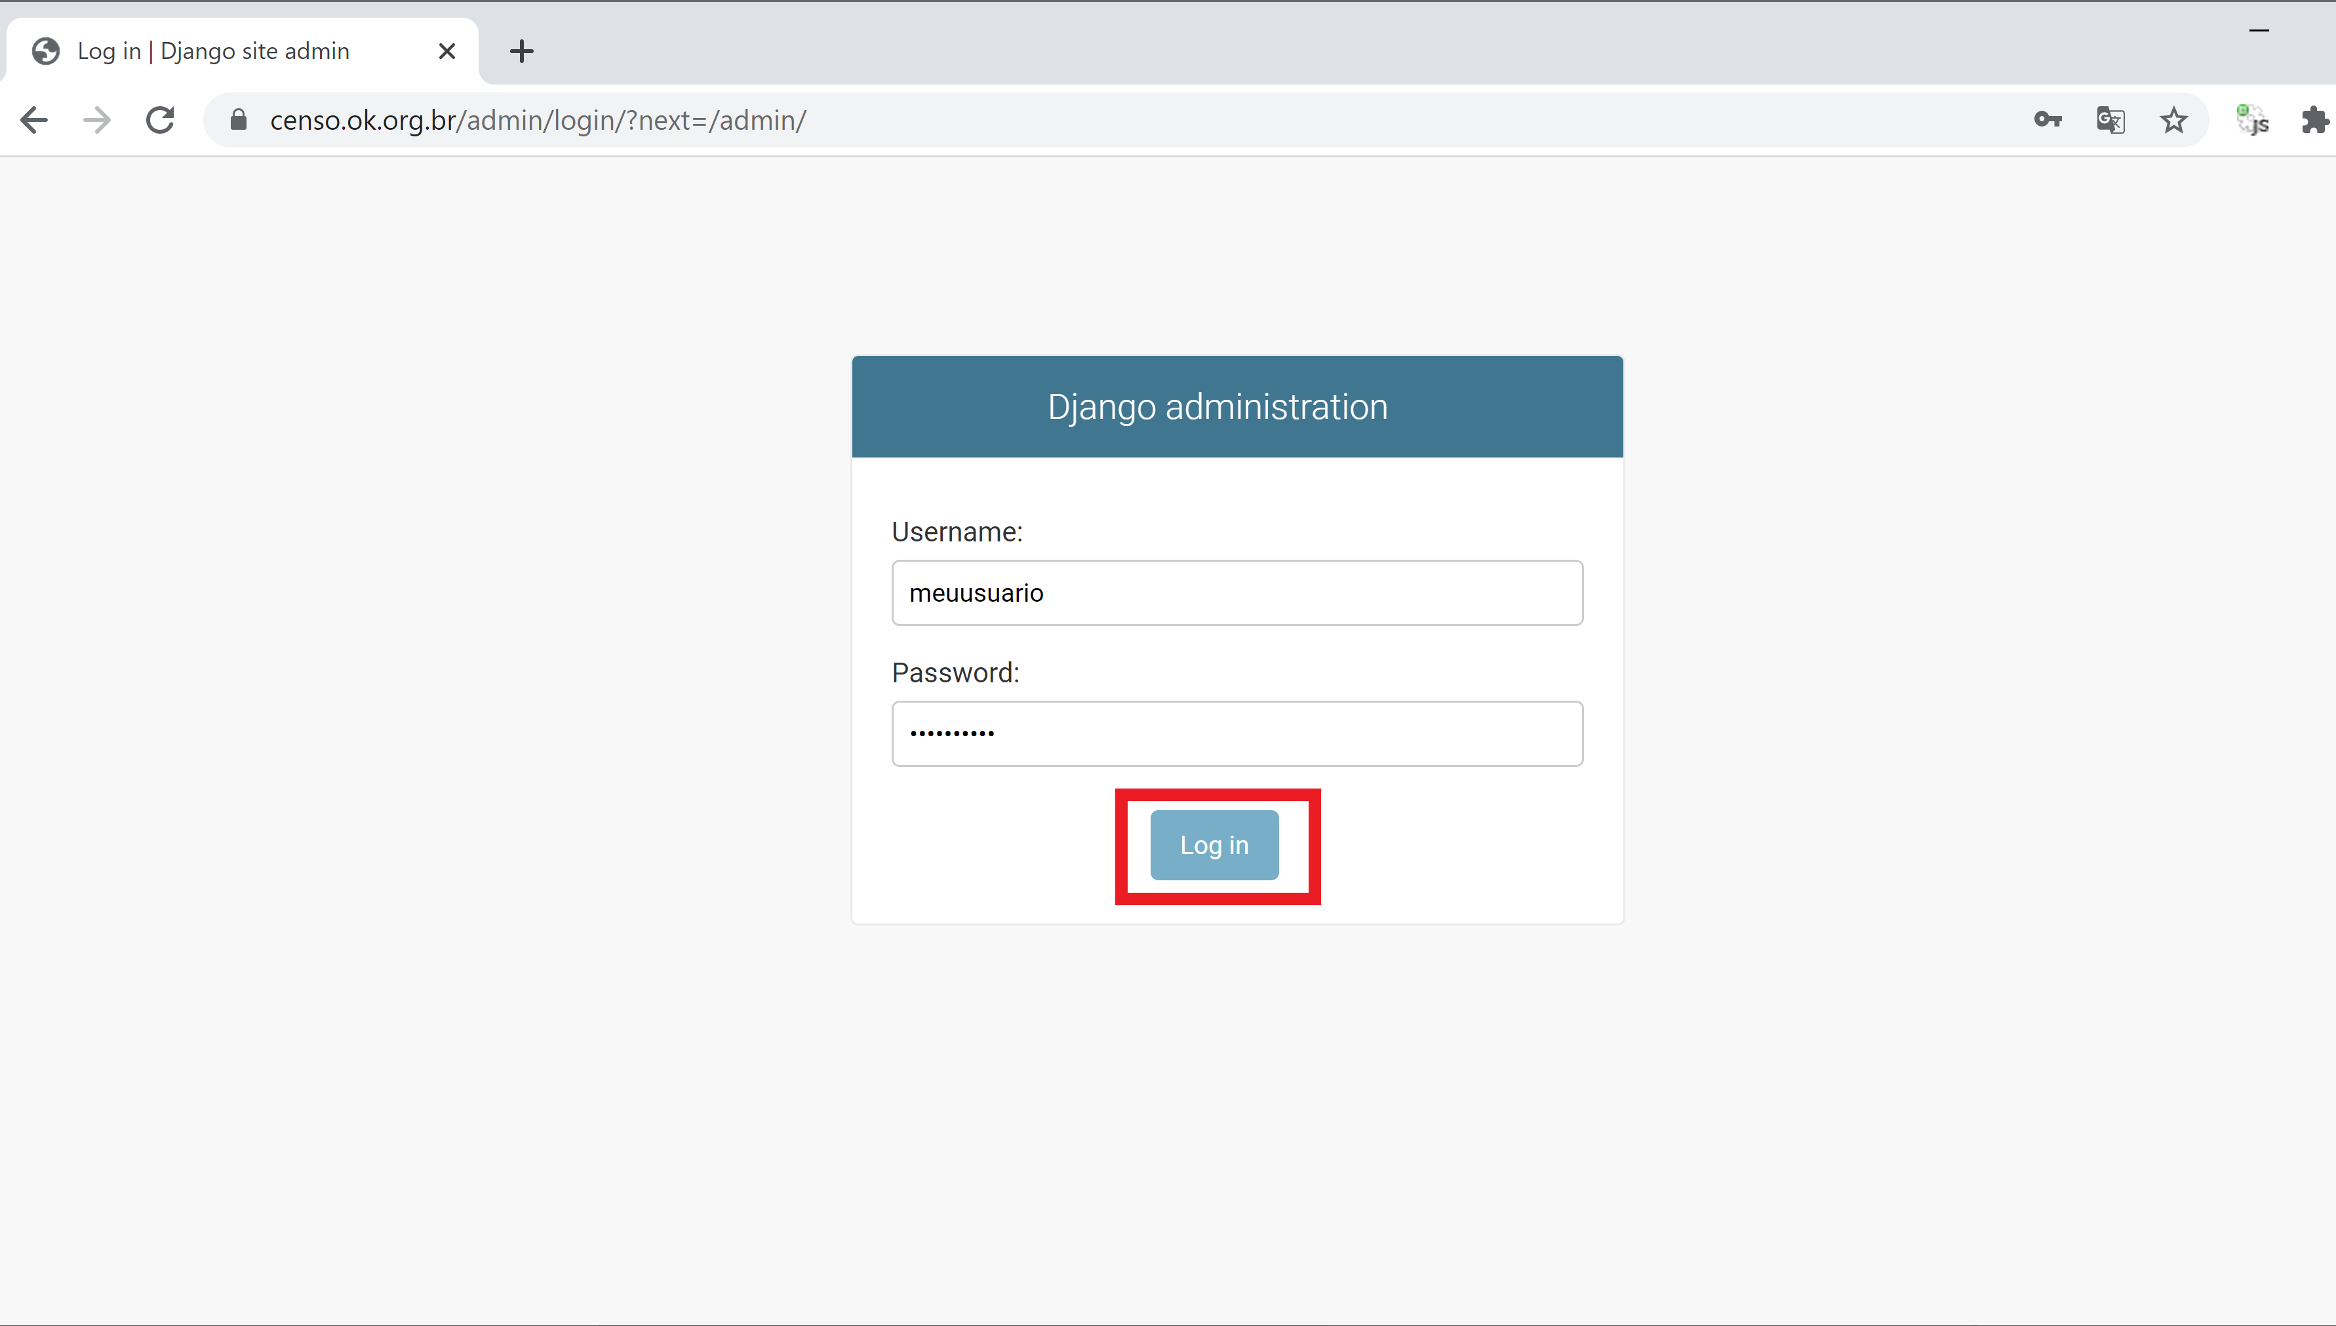View site info via padlock icon

click(239, 120)
